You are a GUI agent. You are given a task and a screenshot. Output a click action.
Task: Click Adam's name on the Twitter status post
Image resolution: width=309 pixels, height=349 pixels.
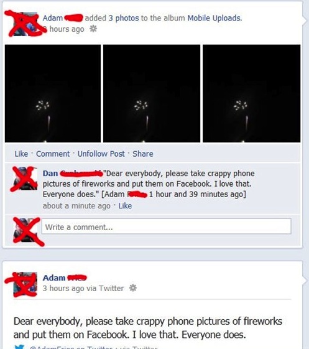tap(54, 278)
